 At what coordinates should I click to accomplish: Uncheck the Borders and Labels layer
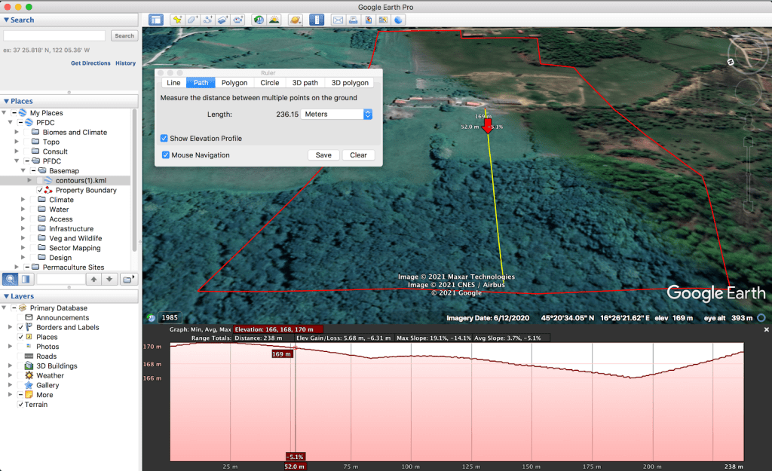point(20,327)
